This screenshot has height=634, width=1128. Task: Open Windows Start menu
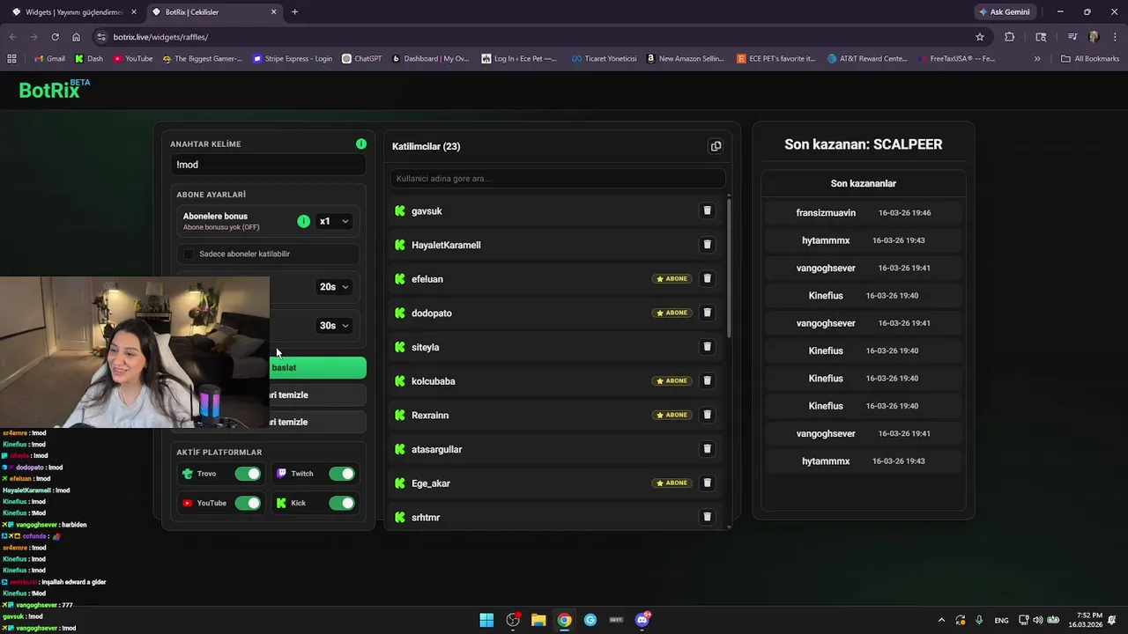point(486,620)
